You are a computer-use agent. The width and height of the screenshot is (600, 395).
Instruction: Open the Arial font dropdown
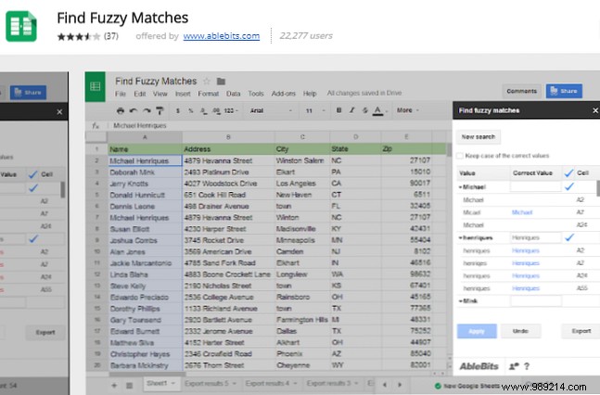[x=271, y=110]
